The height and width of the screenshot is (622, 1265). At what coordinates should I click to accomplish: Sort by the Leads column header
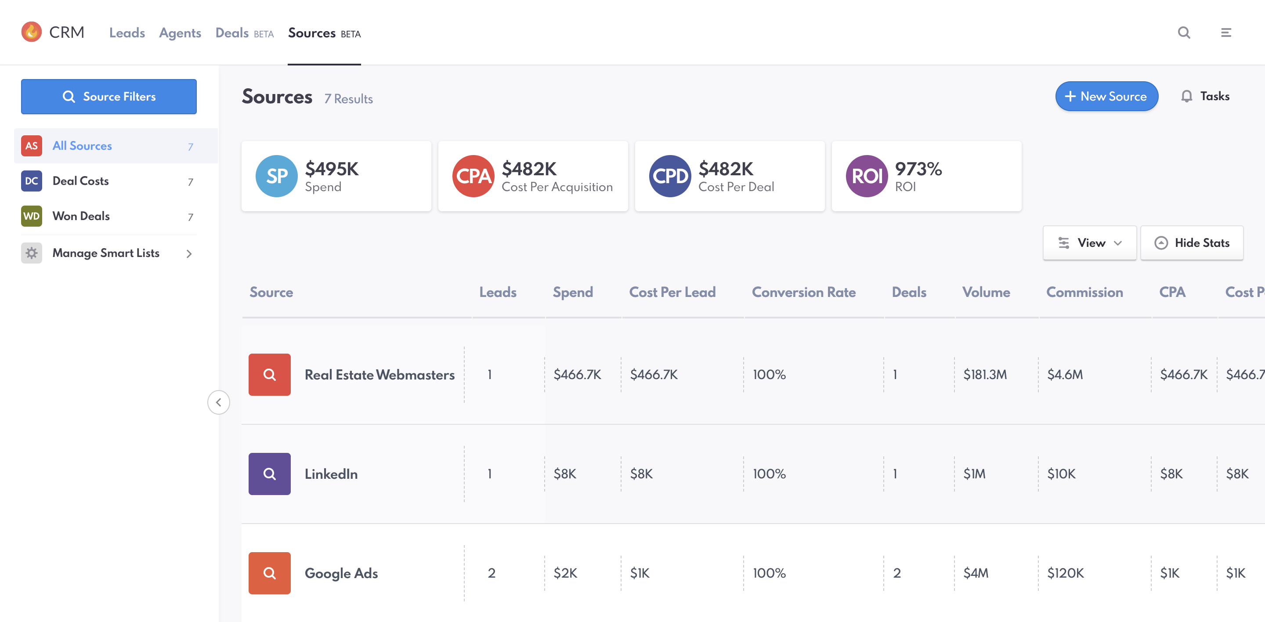tap(498, 292)
